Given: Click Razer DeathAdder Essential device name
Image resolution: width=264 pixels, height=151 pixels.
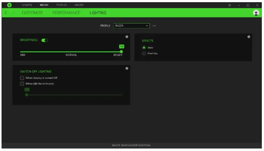Looking at the screenshot, I should coord(132,145).
